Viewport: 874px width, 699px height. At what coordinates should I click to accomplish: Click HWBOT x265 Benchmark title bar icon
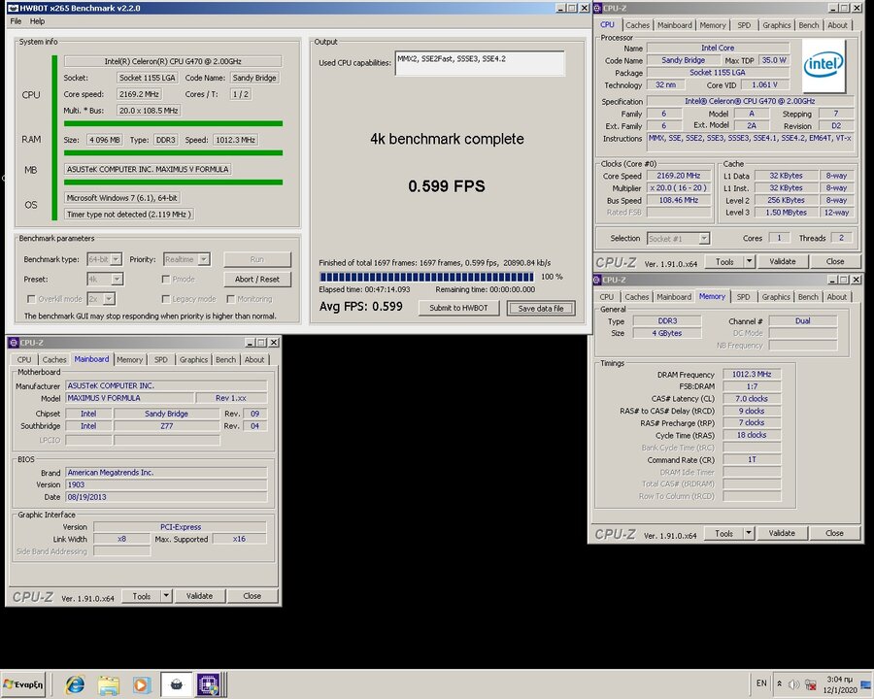(x=13, y=8)
